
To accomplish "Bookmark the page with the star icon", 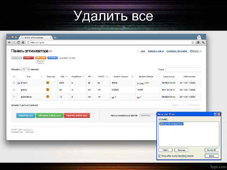I will click(x=193, y=42).
